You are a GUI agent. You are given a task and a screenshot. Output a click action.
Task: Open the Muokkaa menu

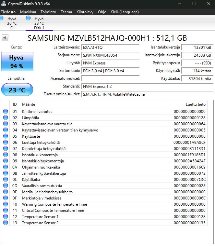pos(28,12)
